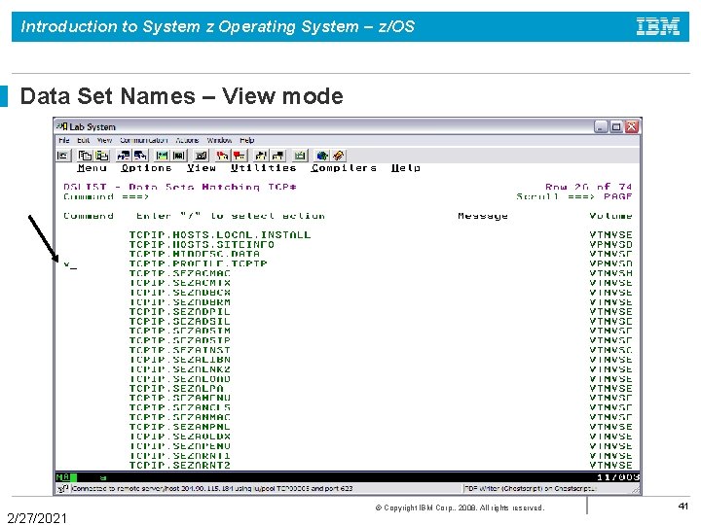Select ISPF Compilers action bar item
The height and width of the screenshot is (525, 701).
pyautogui.click(x=344, y=168)
